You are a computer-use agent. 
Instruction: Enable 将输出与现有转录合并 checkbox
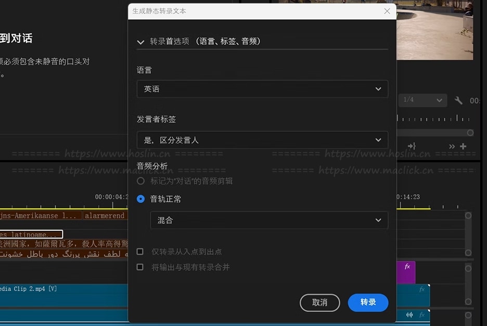140,267
